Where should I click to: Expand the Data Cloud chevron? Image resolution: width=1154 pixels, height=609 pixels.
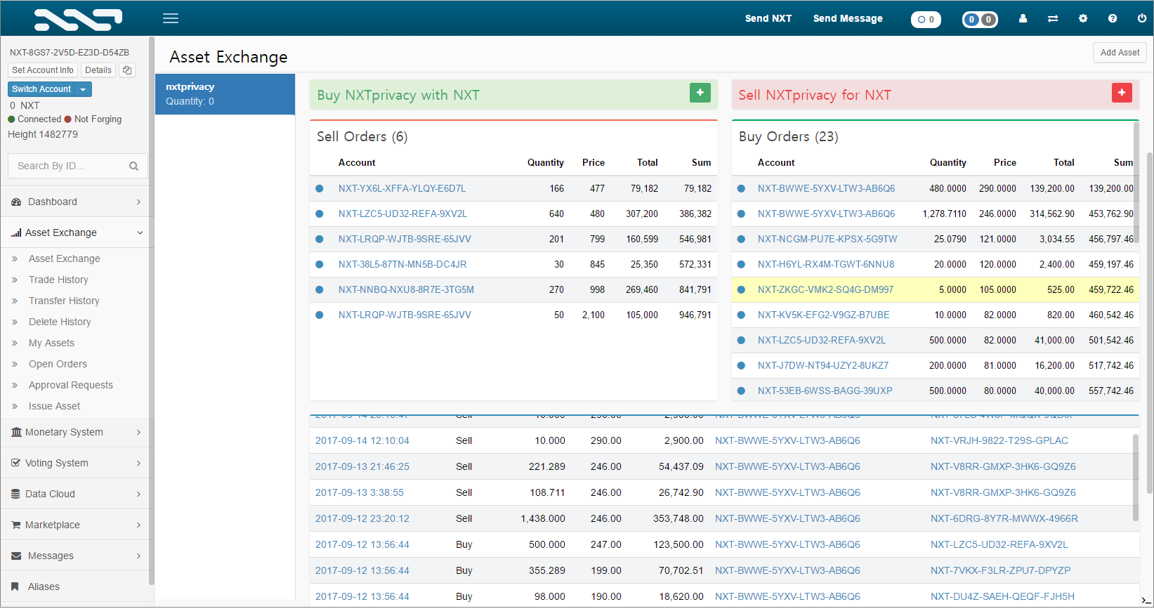click(x=138, y=495)
